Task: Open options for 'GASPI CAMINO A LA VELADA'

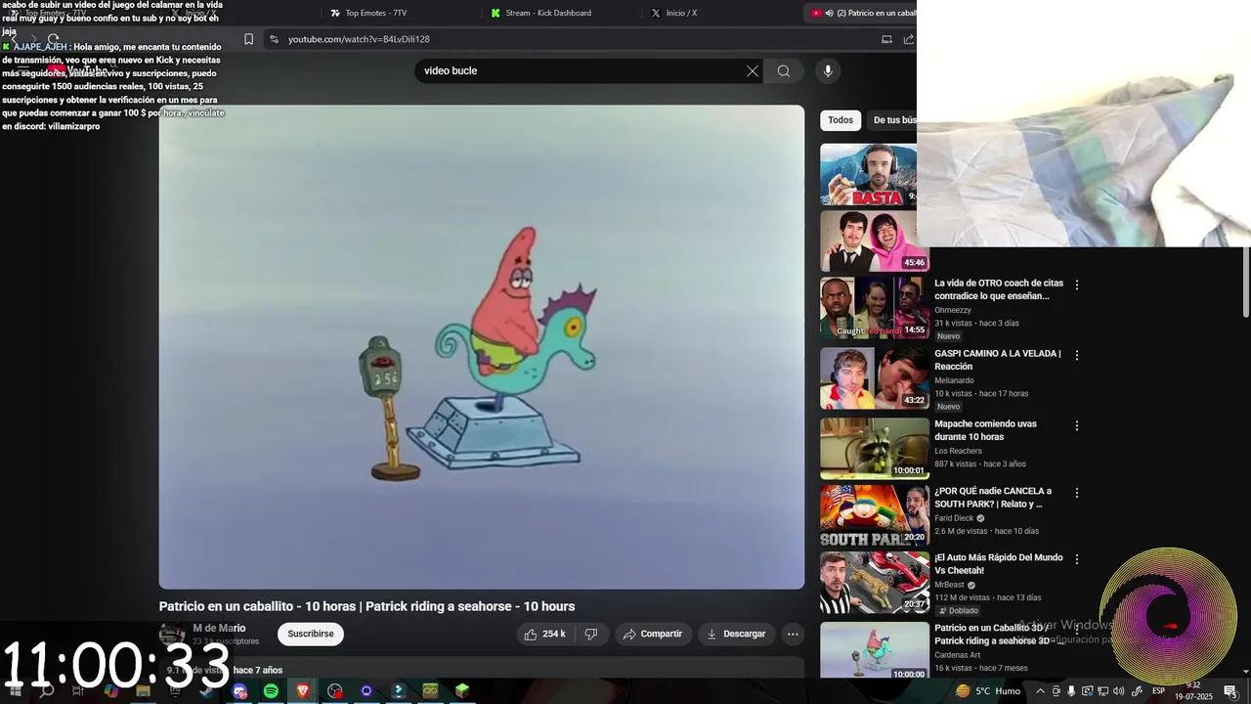Action: (x=1077, y=355)
